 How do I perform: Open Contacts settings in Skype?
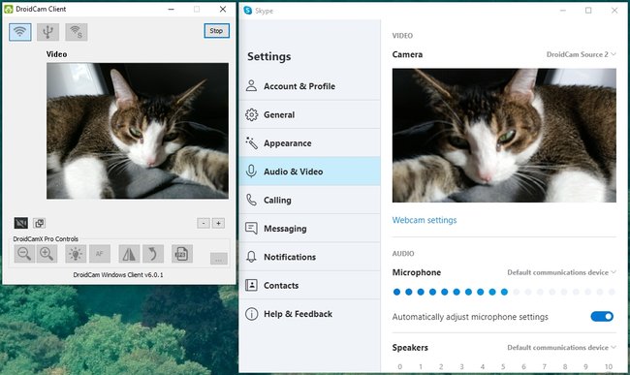(310, 286)
